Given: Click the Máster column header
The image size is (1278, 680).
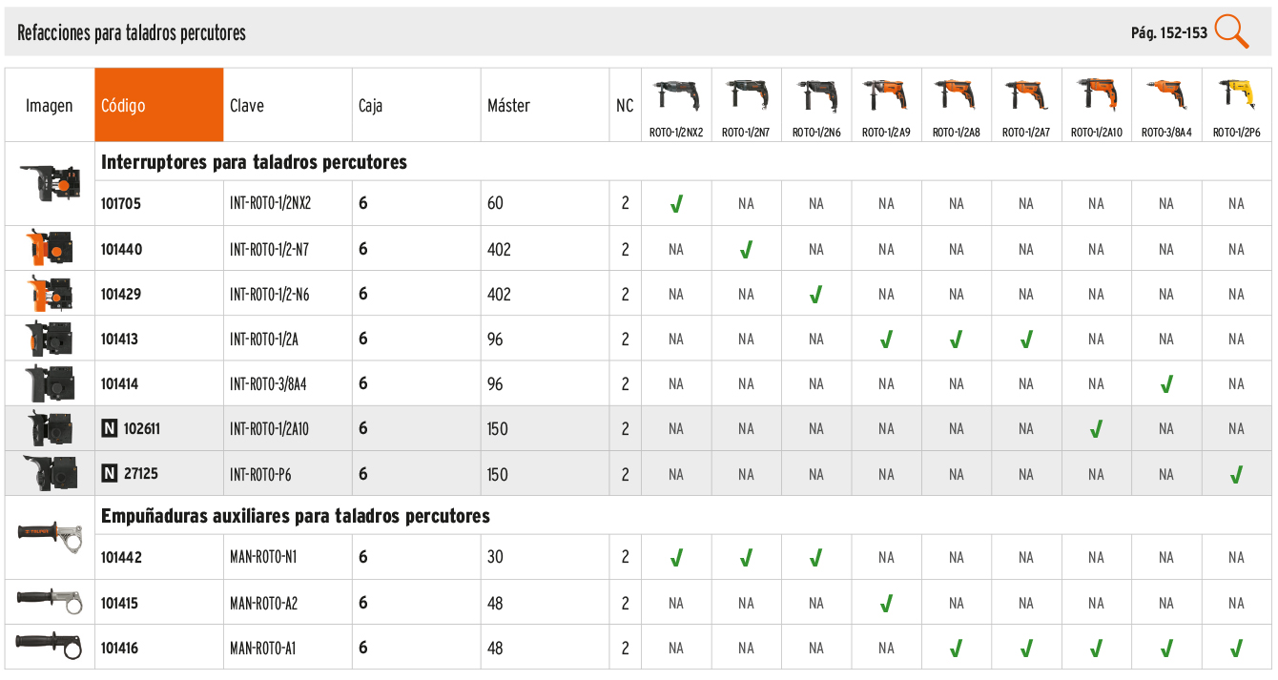Looking at the screenshot, I should coord(508,106).
